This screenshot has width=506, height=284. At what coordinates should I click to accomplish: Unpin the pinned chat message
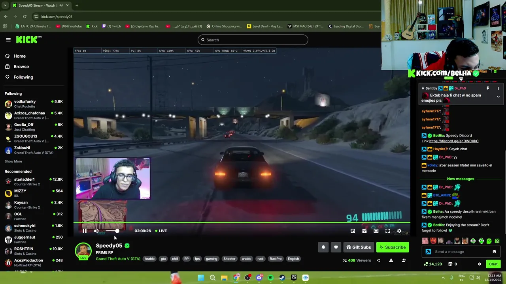(x=487, y=88)
